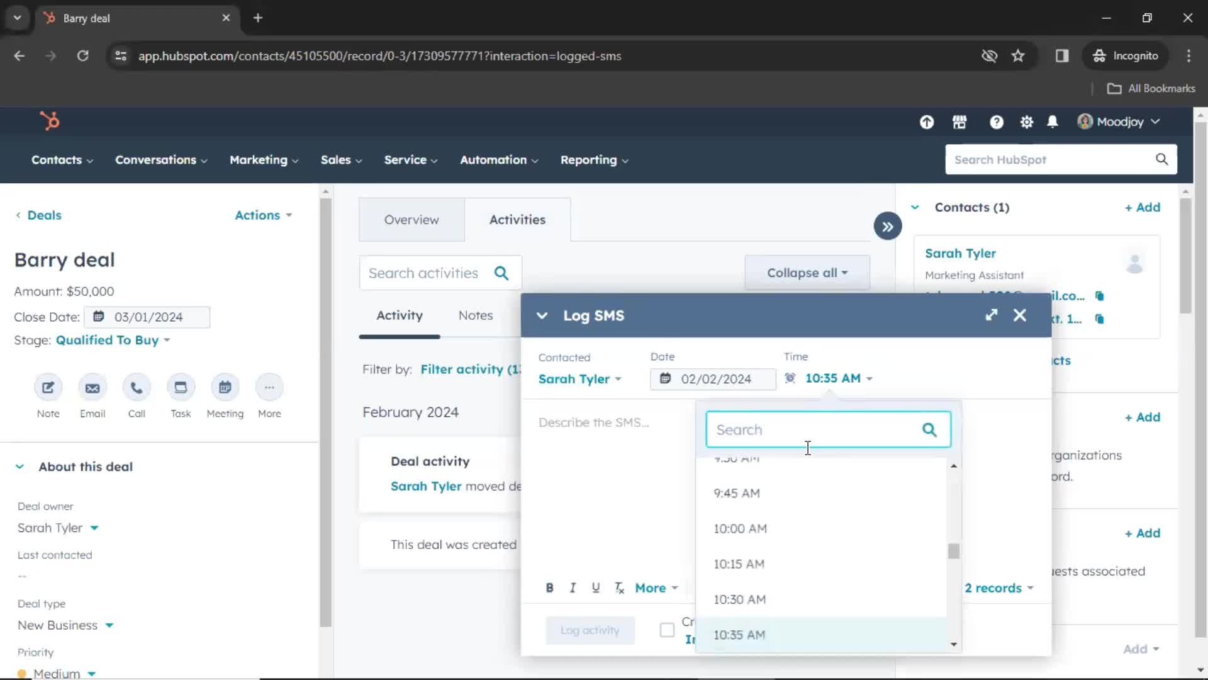Open the Marketing menu

click(x=264, y=160)
